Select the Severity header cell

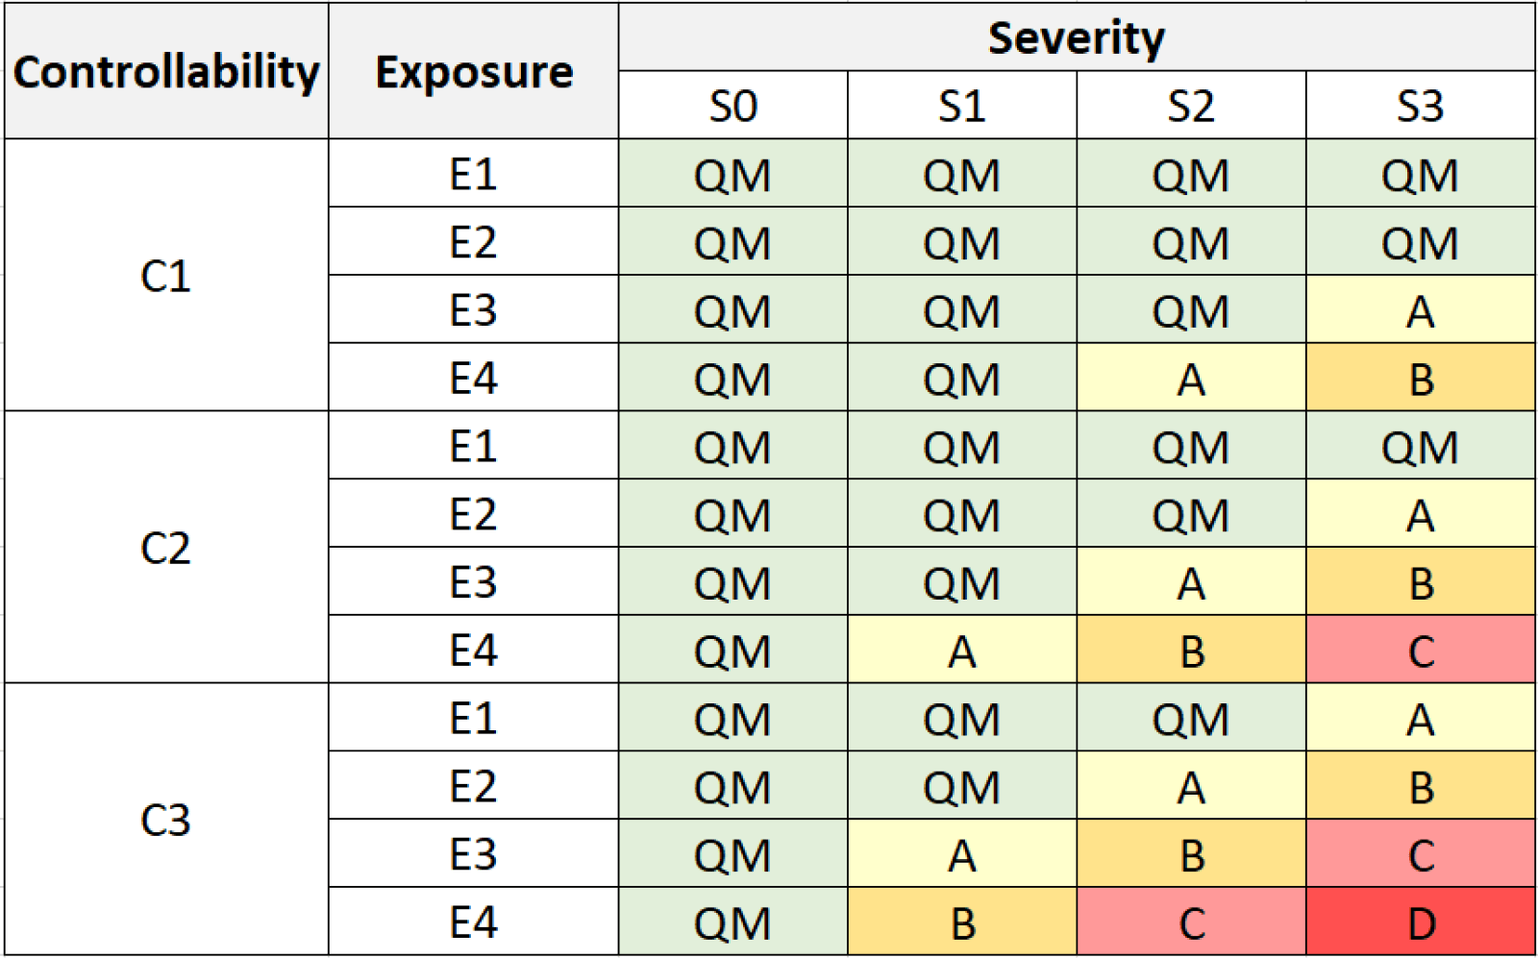[1076, 37]
